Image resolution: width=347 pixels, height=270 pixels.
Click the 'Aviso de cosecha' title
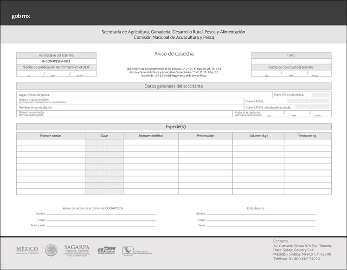click(173, 54)
